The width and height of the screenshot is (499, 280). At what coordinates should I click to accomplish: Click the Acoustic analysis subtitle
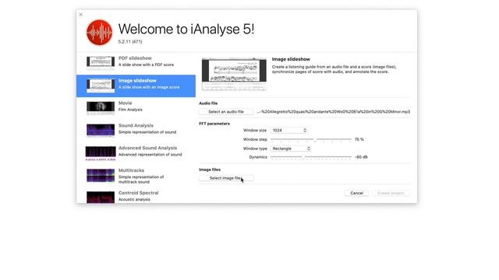click(x=134, y=200)
